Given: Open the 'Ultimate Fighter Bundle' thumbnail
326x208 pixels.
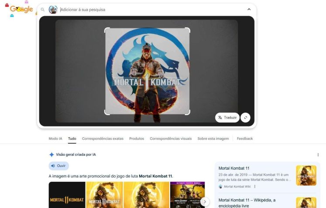Looking at the screenshot, I should [187, 195].
